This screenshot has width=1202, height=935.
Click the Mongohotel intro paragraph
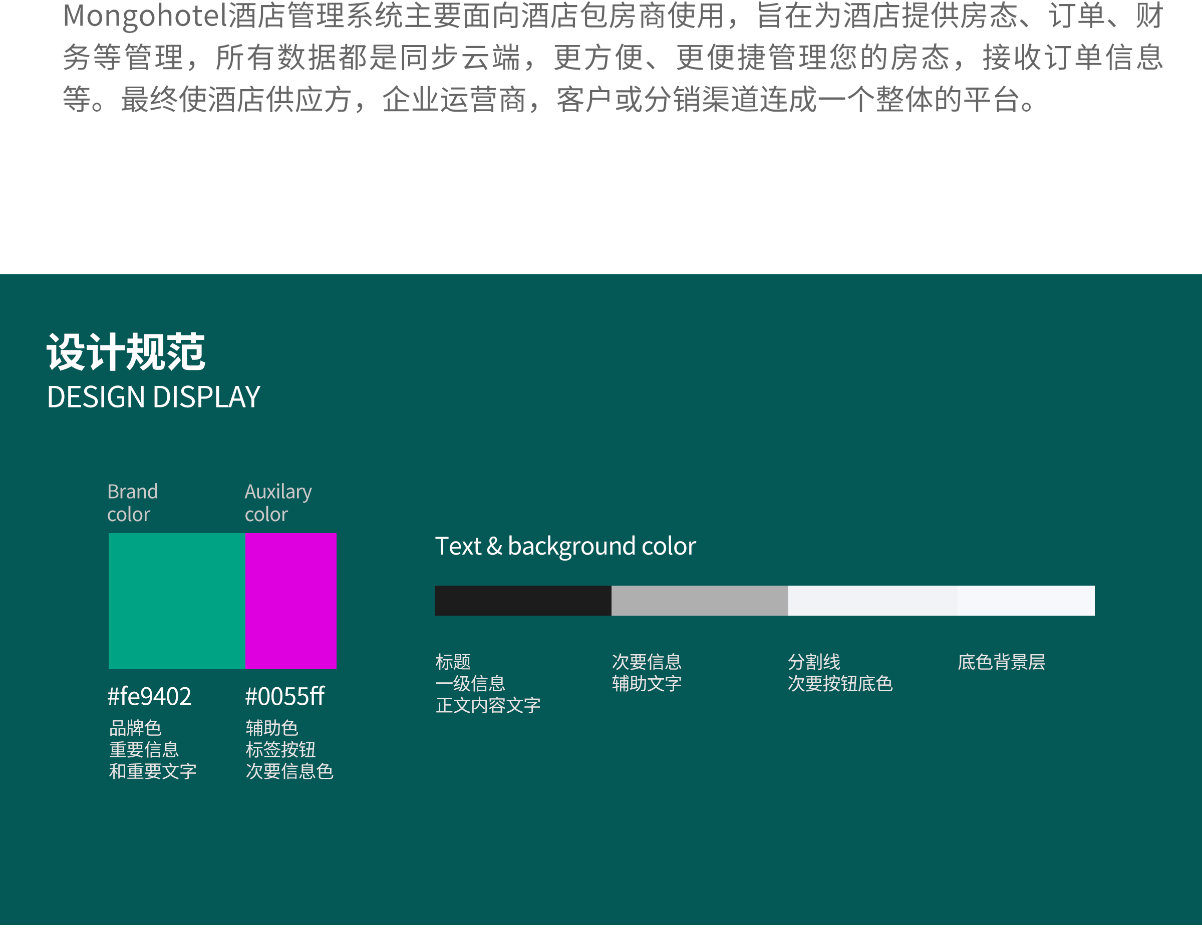(x=612, y=57)
